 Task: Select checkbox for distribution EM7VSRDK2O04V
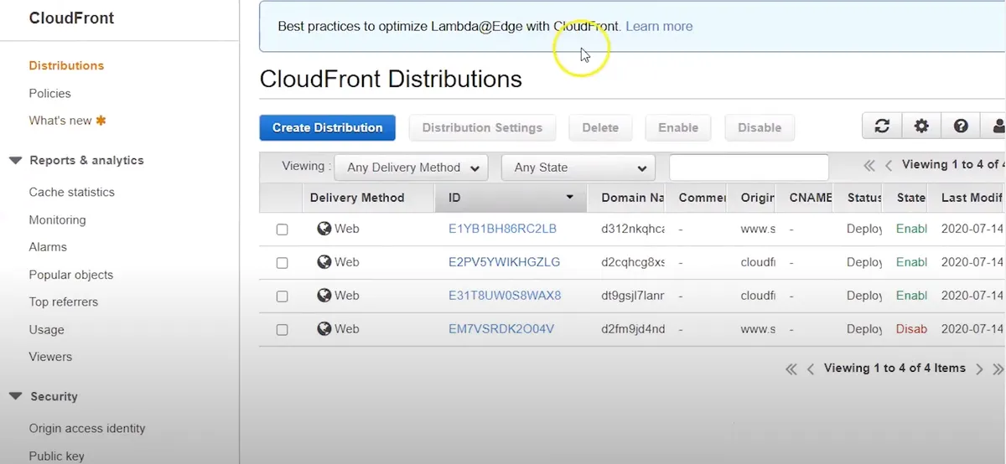[x=283, y=329]
